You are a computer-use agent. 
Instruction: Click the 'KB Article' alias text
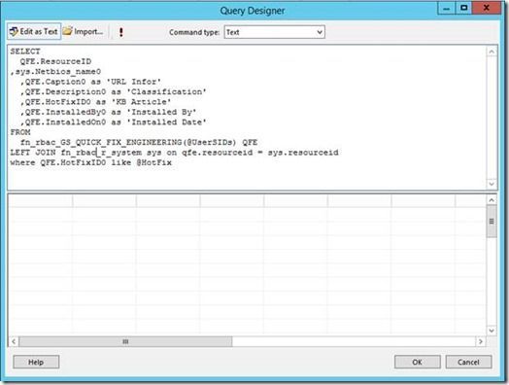[141, 102]
